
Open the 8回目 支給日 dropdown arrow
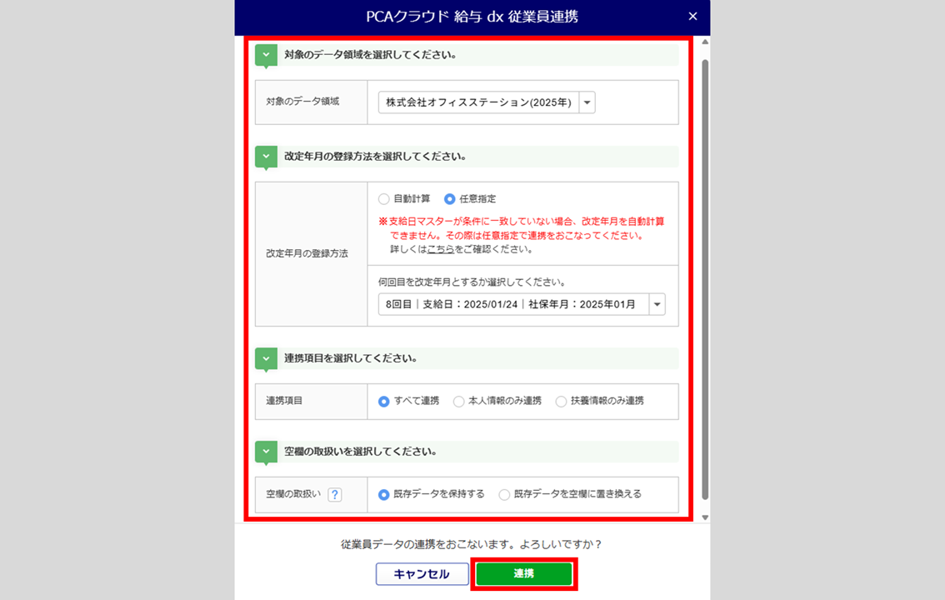coord(657,304)
